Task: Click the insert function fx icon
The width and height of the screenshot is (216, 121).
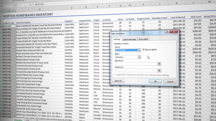Action: tap(30, 5)
